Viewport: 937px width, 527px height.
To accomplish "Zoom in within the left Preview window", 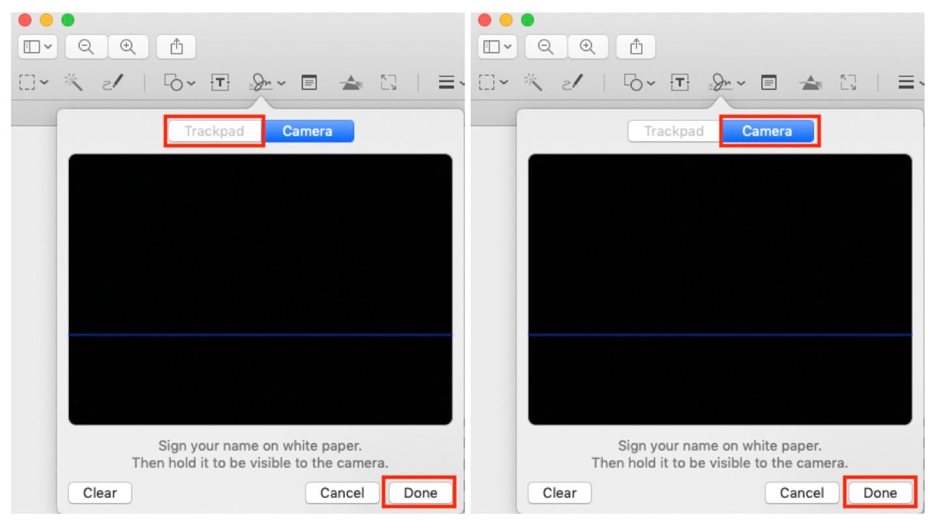I will tap(128, 47).
